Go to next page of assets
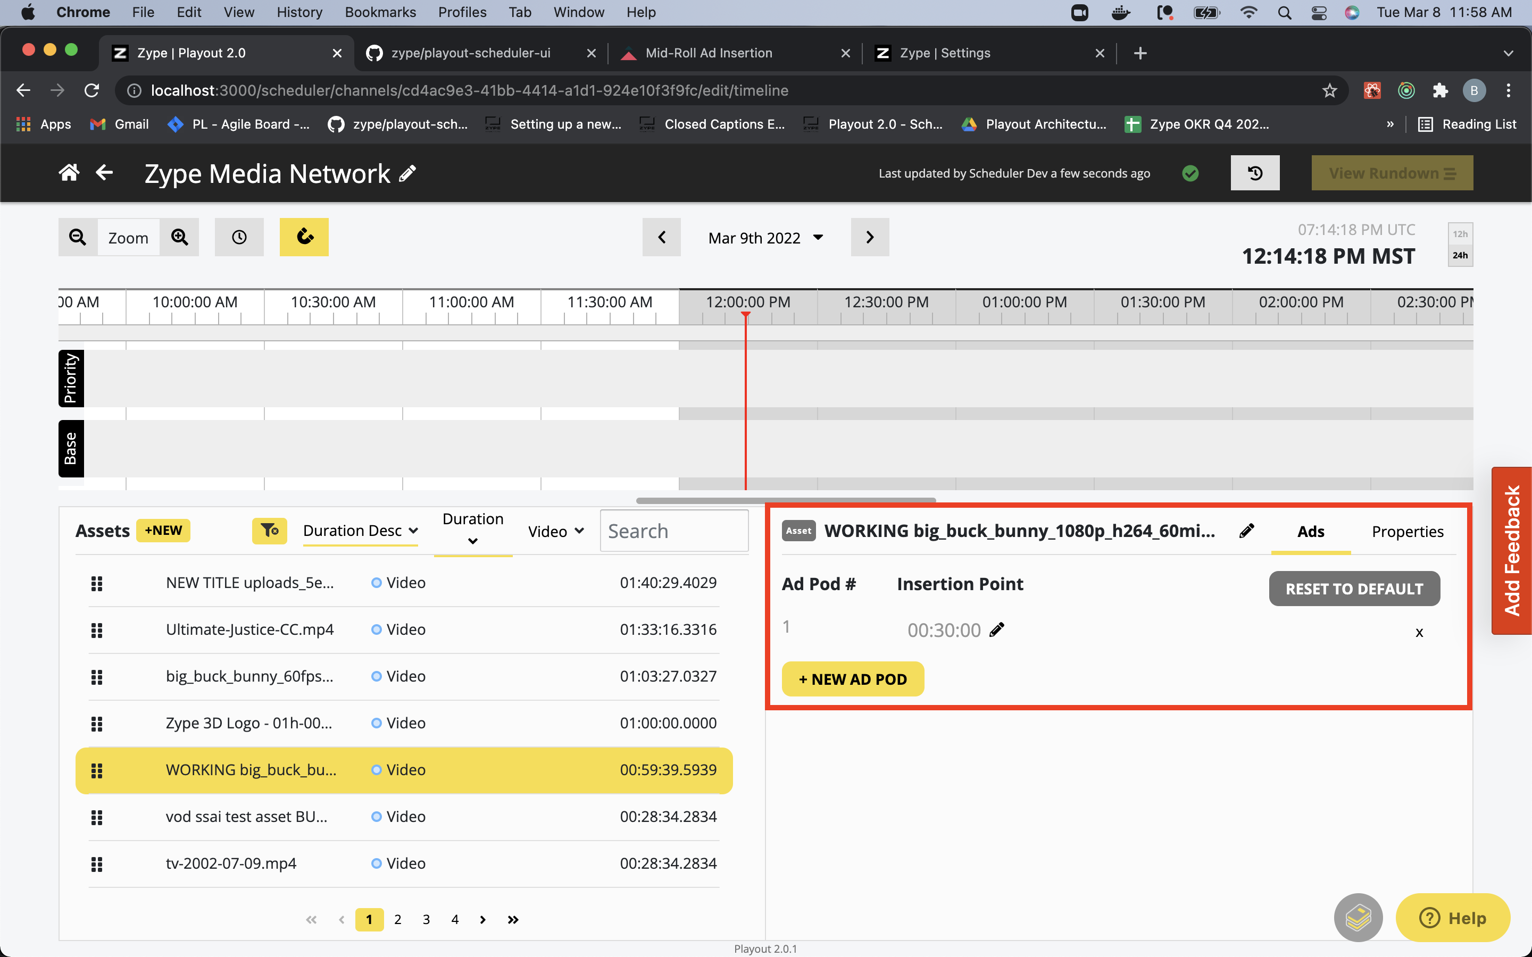This screenshot has width=1532, height=957. tap(483, 920)
